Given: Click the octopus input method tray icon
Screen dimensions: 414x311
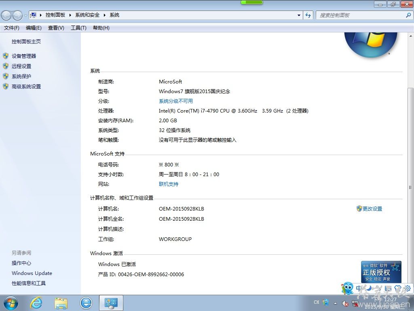Looking at the screenshot, I should pos(326,302).
